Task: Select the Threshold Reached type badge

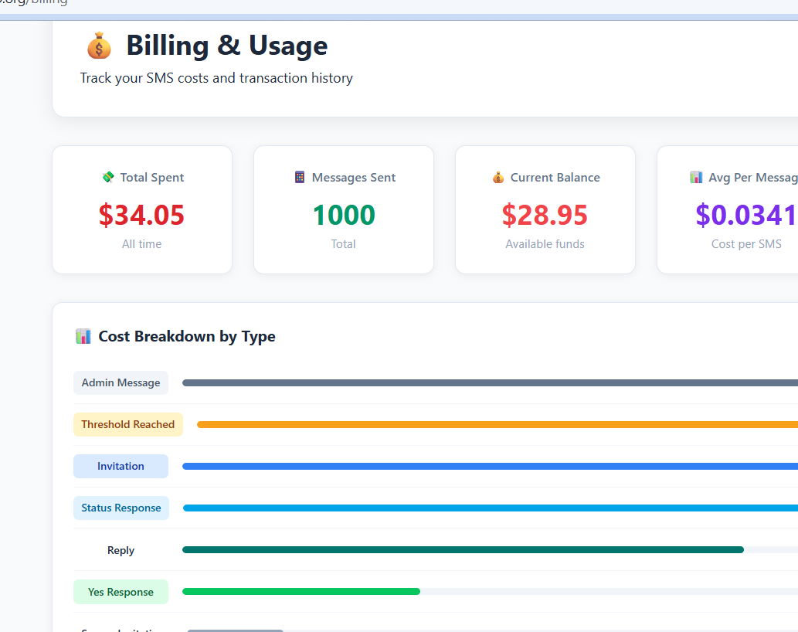Action: [x=128, y=424]
